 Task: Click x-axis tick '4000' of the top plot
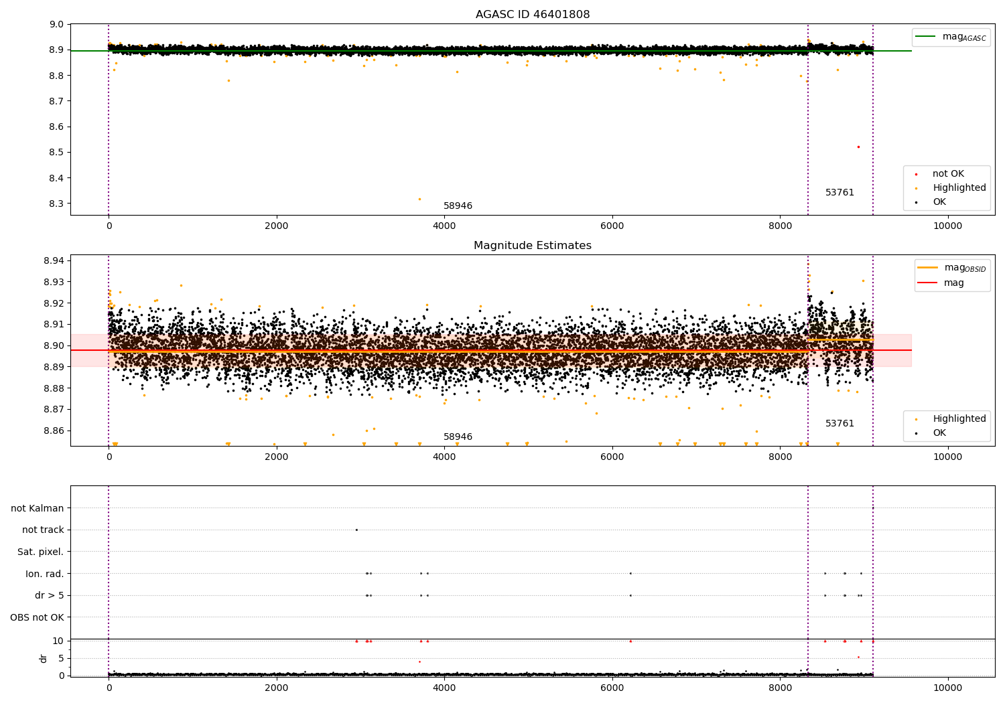[x=444, y=226]
